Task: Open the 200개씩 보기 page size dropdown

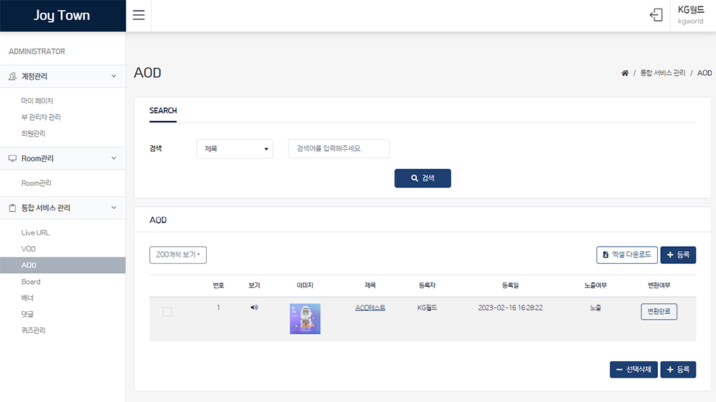Action: (x=178, y=255)
